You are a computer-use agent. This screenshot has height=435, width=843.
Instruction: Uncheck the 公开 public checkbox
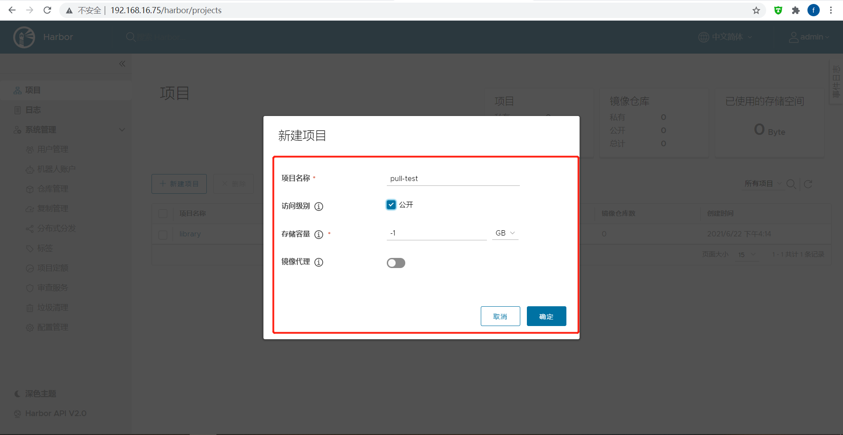pos(391,205)
